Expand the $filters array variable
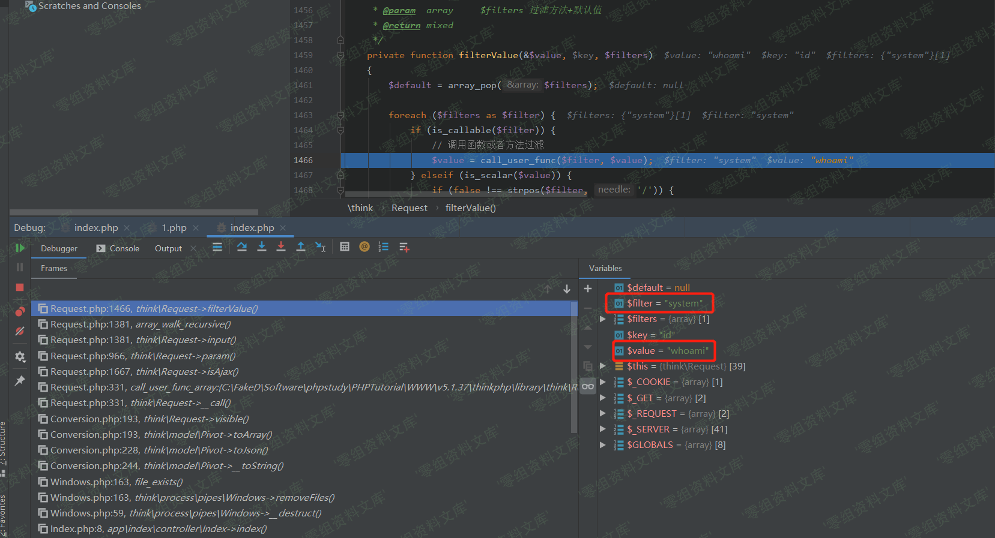The width and height of the screenshot is (995, 538). point(603,319)
